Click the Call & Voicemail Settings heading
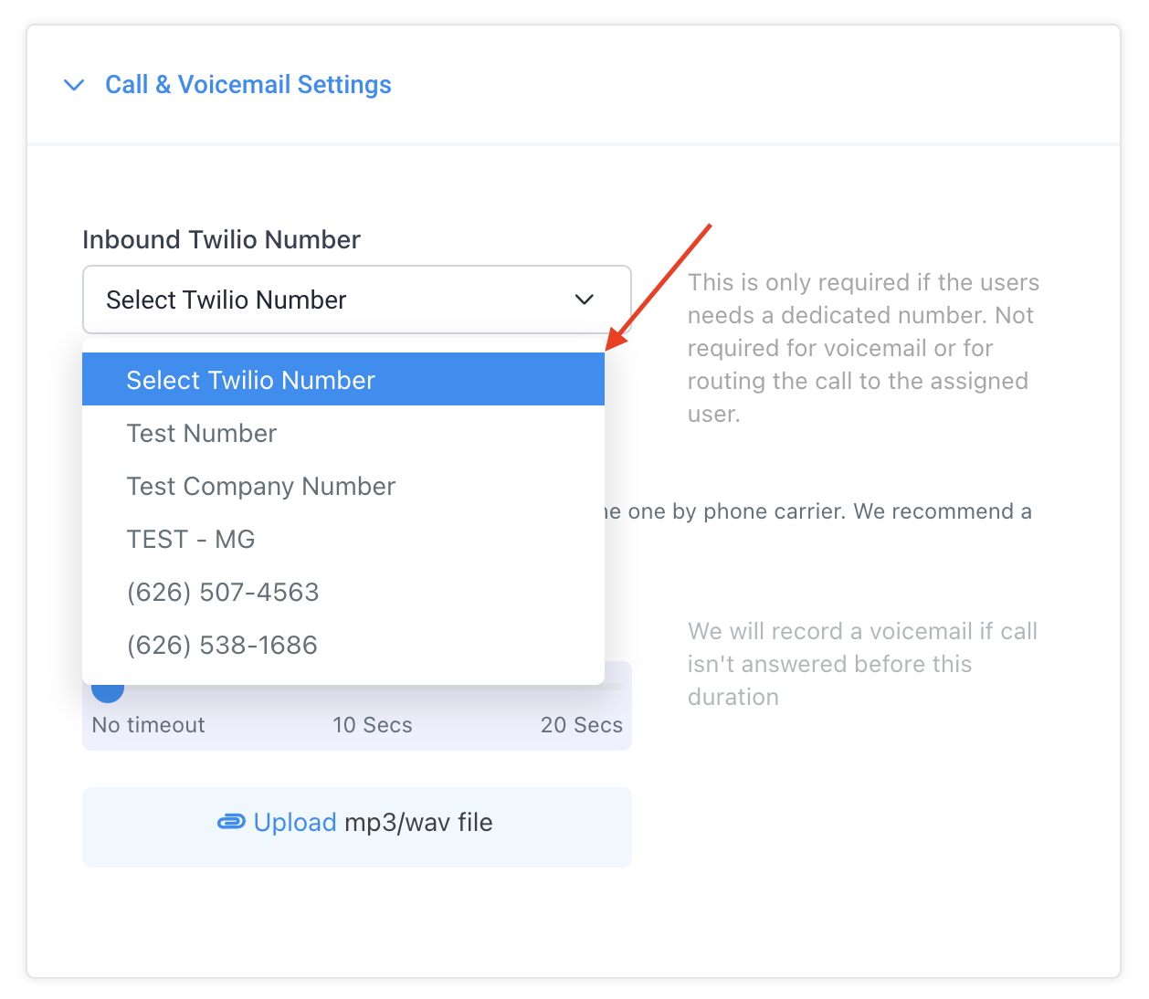Viewport: 1149px width, 999px height. [x=248, y=85]
